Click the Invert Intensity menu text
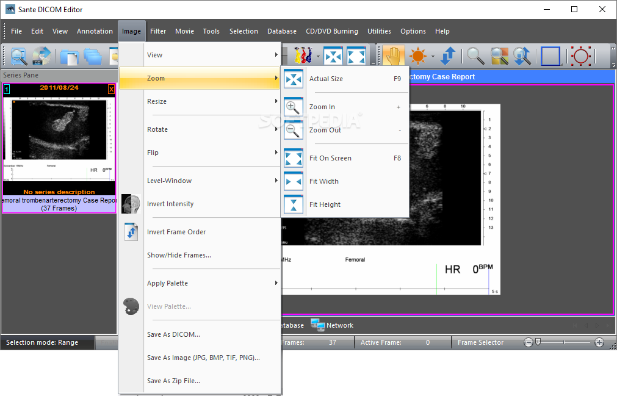The height and width of the screenshot is (396, 617). [170, 204]
